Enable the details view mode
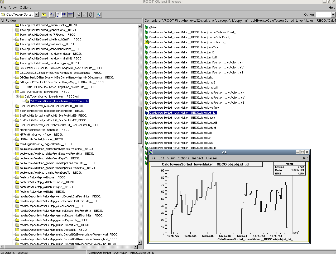 coord(70,15)
